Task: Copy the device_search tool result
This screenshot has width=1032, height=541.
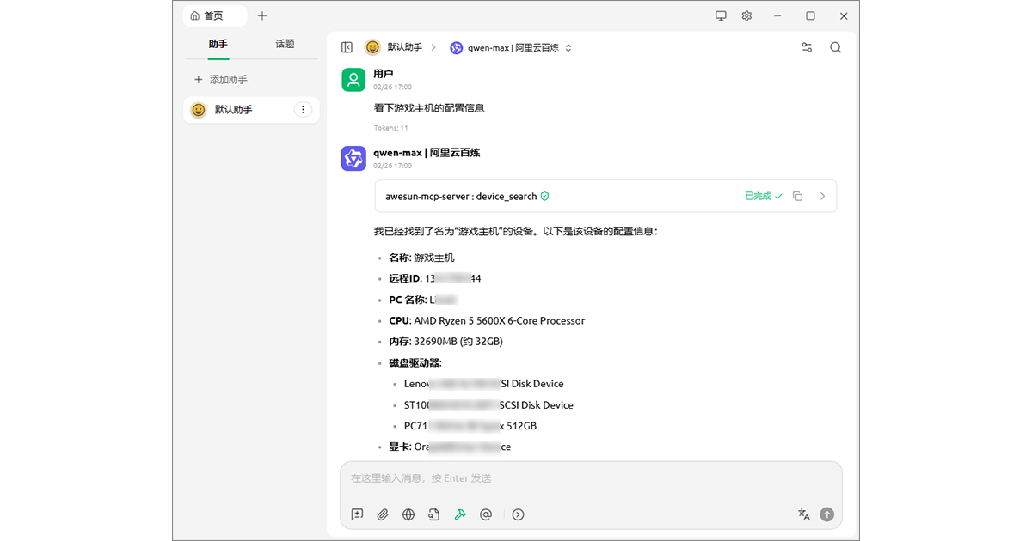Action: tap(797, 196)
